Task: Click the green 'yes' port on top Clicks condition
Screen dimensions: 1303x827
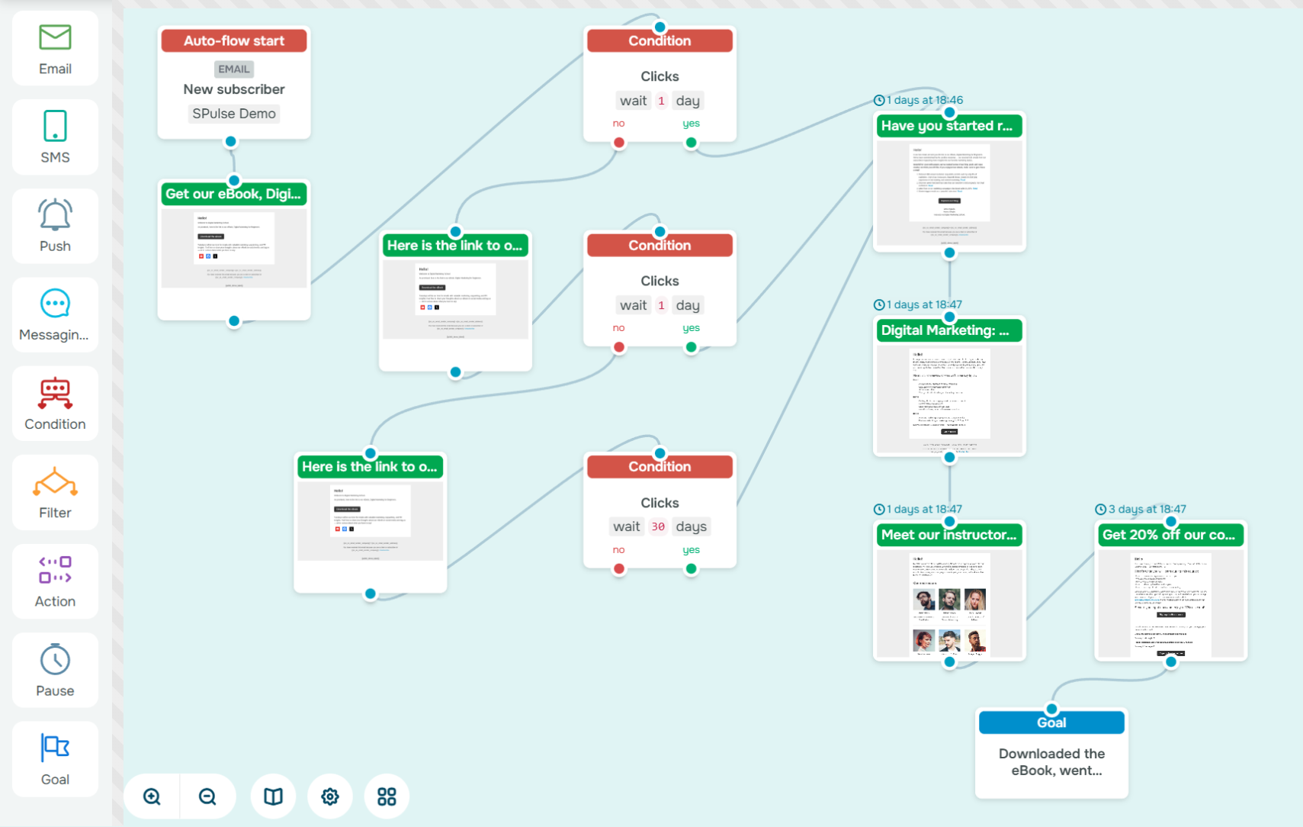Action: point(691,142)
